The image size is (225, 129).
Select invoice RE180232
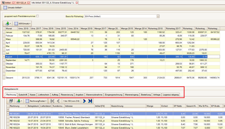[15, 121]
